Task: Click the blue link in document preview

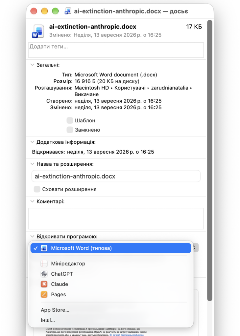Action: [127, 335]
